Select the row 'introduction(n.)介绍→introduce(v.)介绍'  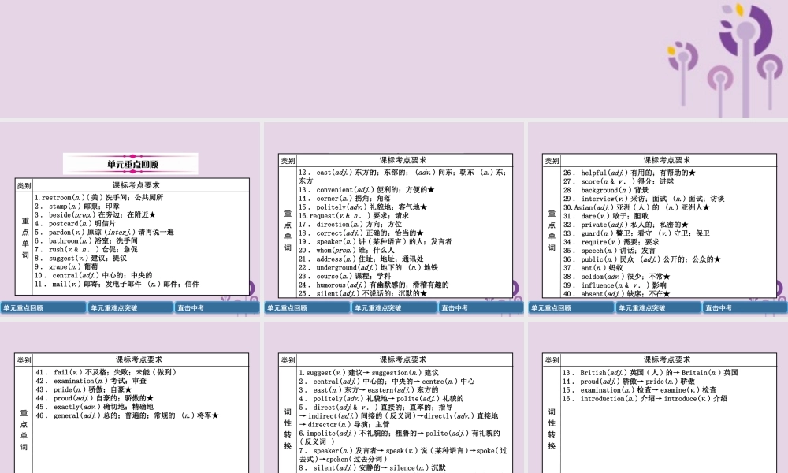point(645,399)
